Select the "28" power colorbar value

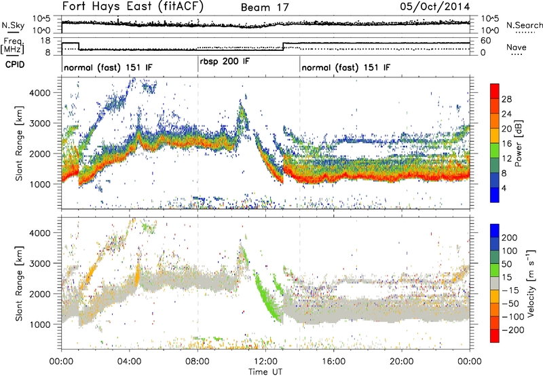[x=506, y=99]
